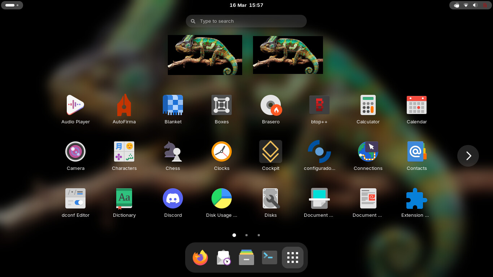The image size is (493, 277).
Task: Open the system status menu
Action: (x=470, y=5)
